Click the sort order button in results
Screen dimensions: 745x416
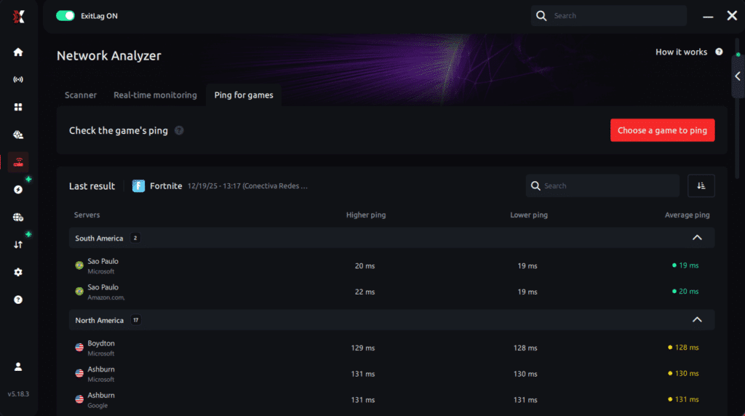(x=701, y=185)
